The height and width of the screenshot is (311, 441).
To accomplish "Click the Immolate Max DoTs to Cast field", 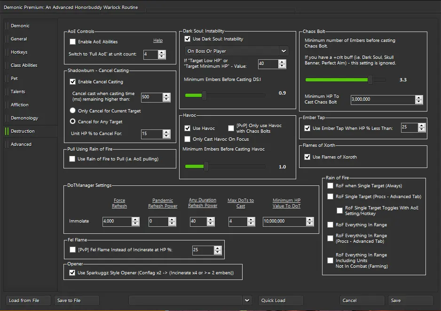I will pyautogui.click(x=238, y=221).
